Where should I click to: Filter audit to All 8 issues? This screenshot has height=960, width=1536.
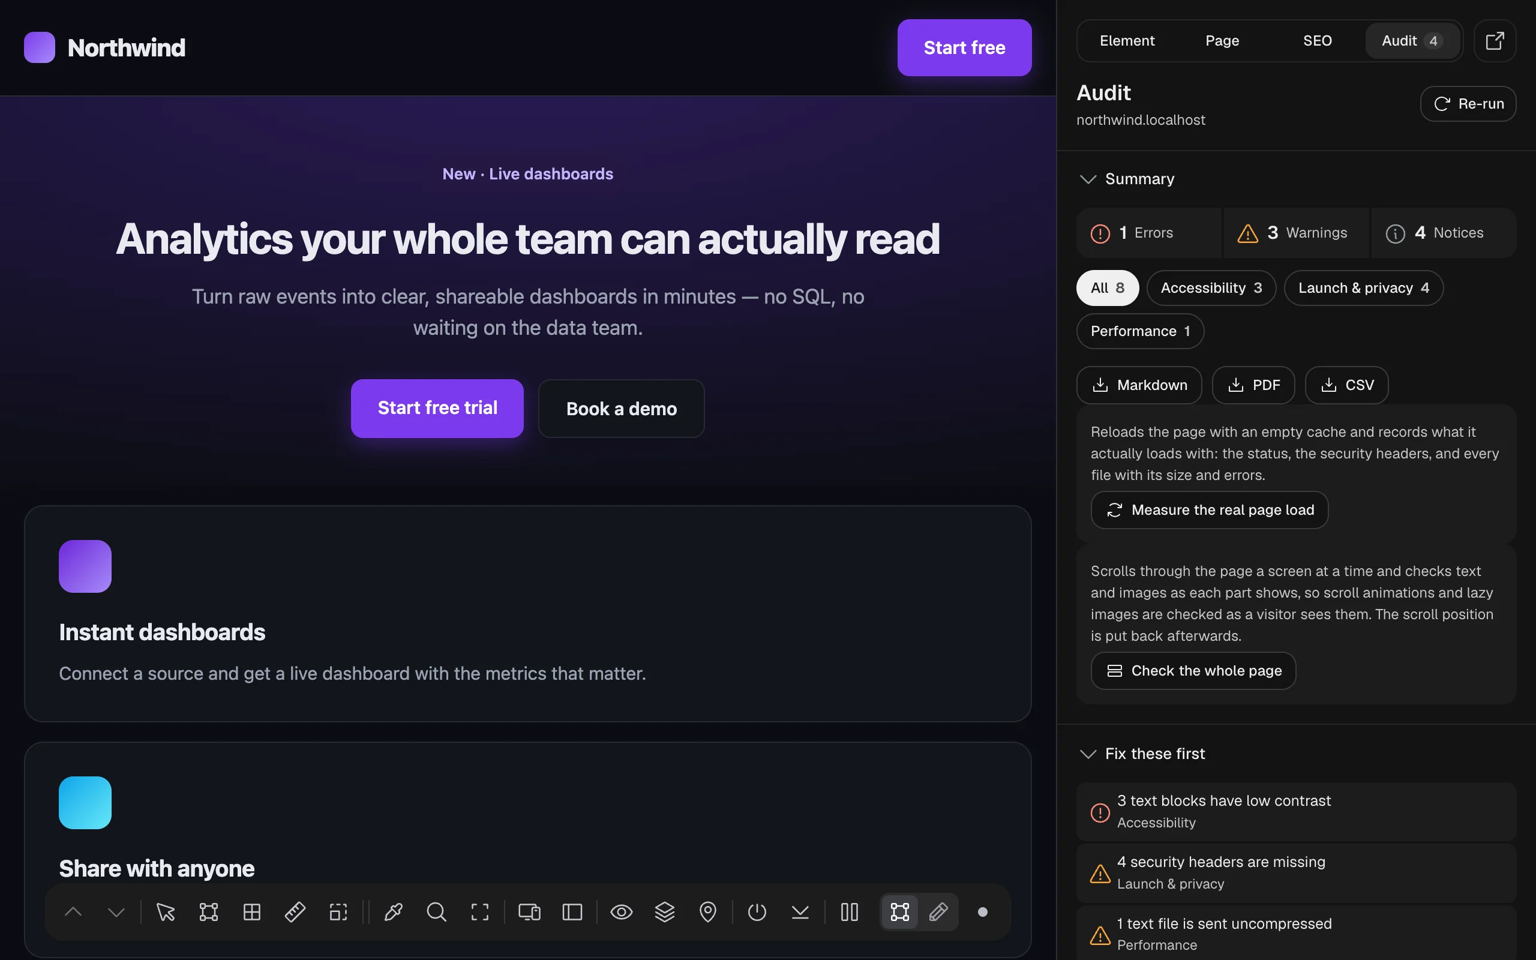(x=1108, y=287)
